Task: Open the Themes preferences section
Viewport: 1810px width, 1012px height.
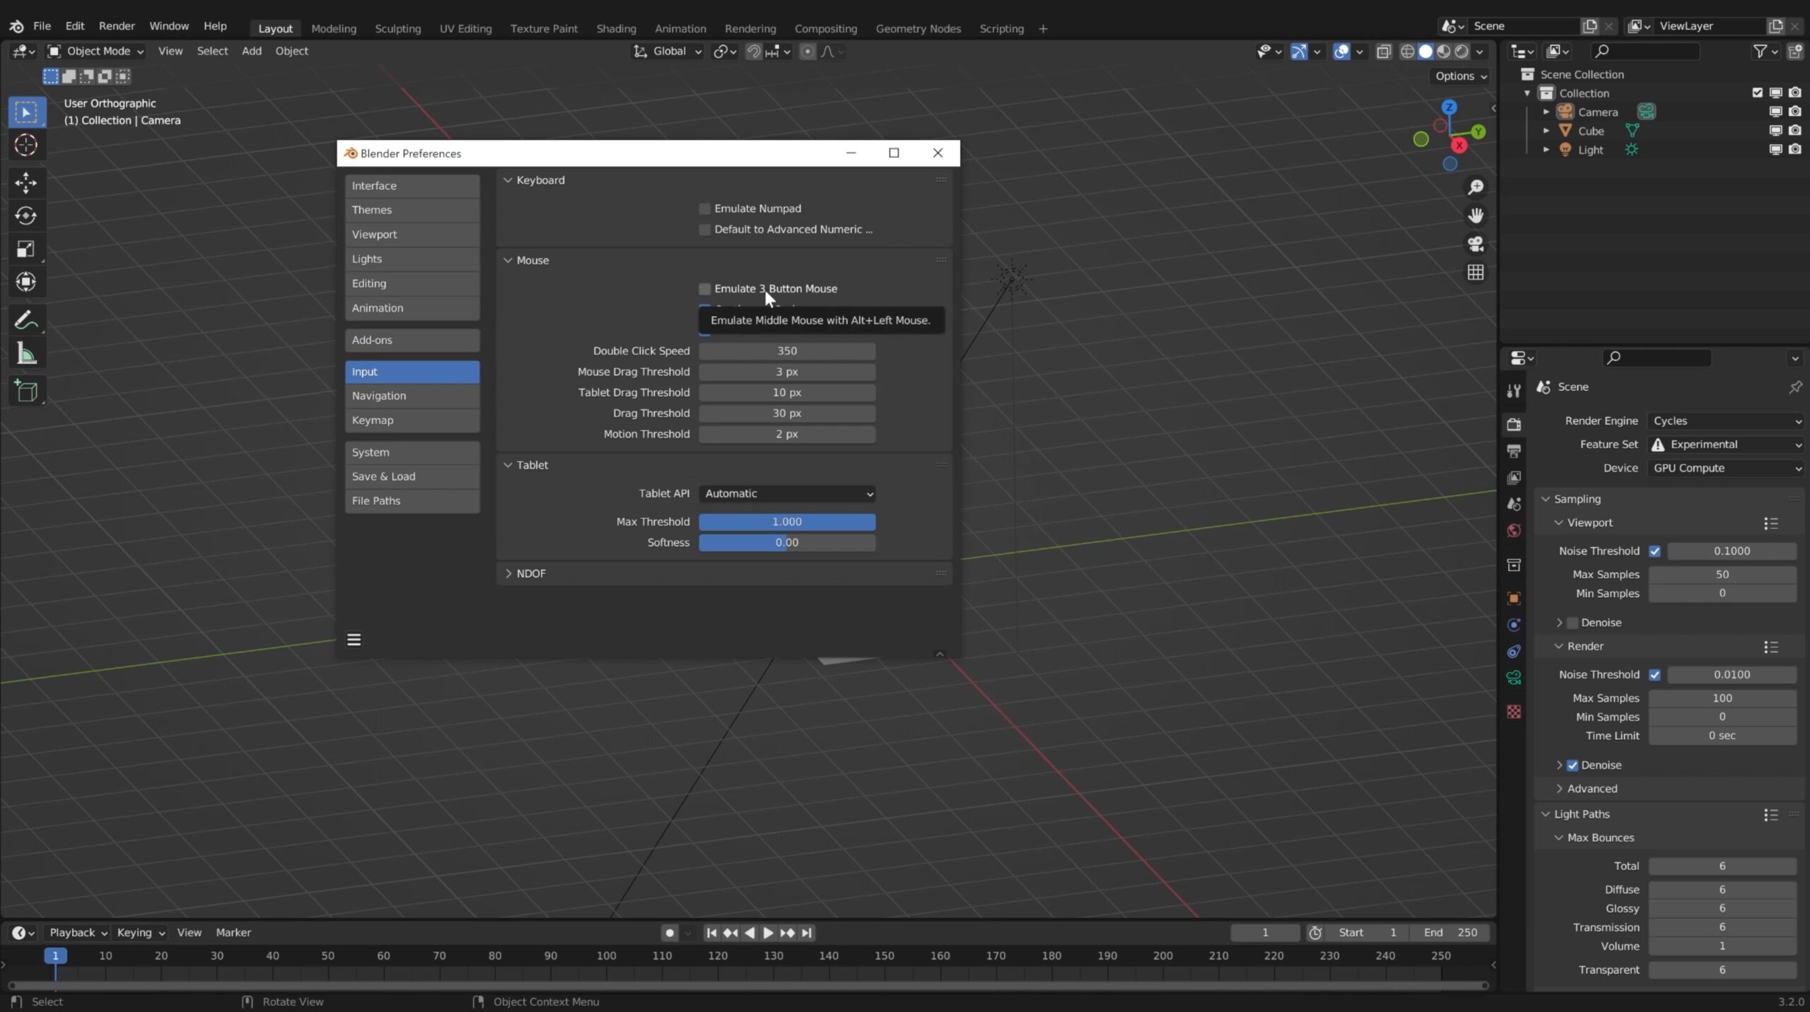Action: [412, 211]
